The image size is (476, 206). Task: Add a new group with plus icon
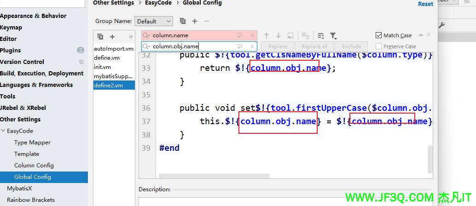pos(195,21)
